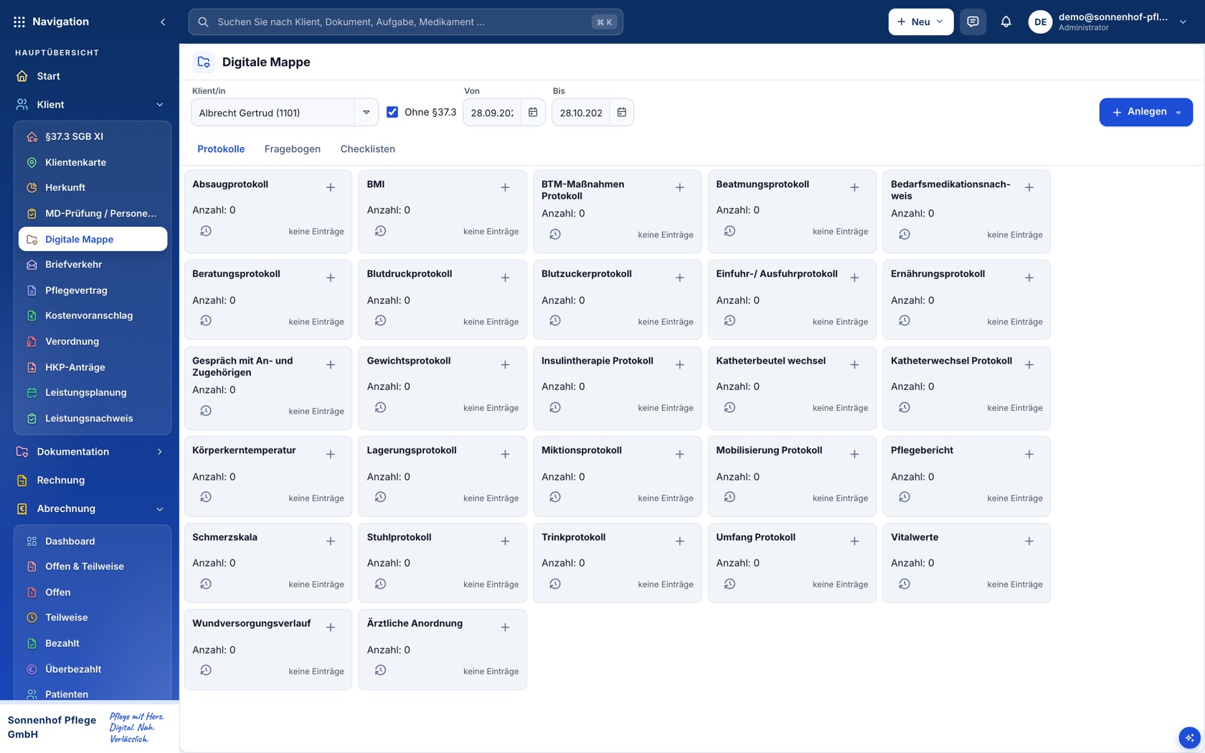
Task: Go to Start page
Action: [x=90, y=76]
